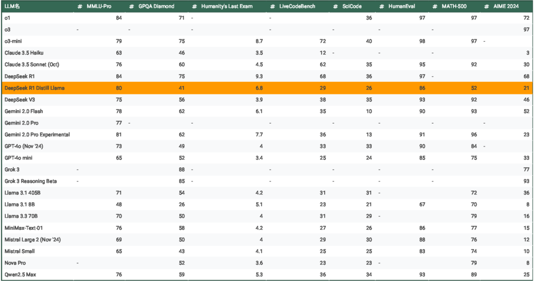Screen dimensions: 534x281
Task: Click the GPT-4o mini row name
Action: click(x=20, y=158)
